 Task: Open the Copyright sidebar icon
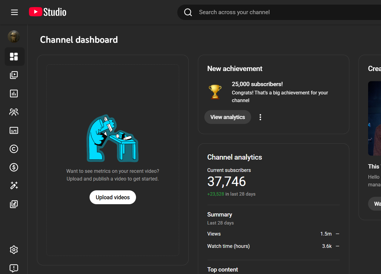point(14,149)
